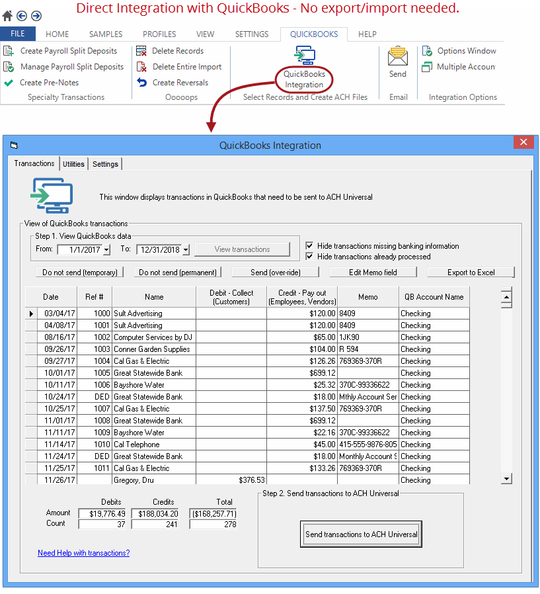Click the Create Pre-Notes checkmark icon
The width and height of the screenshot is (540, 594).
(x=9, y=83)
